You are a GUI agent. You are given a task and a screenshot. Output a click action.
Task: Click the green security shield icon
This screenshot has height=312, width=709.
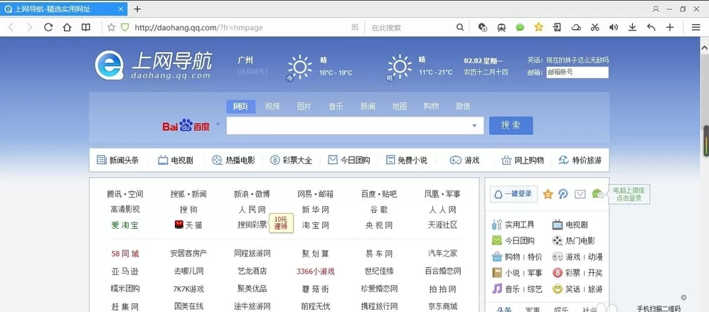[124, 28]
